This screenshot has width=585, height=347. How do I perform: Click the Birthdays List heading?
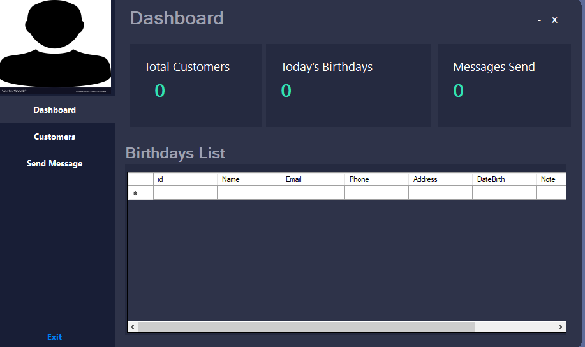(175, 153)
